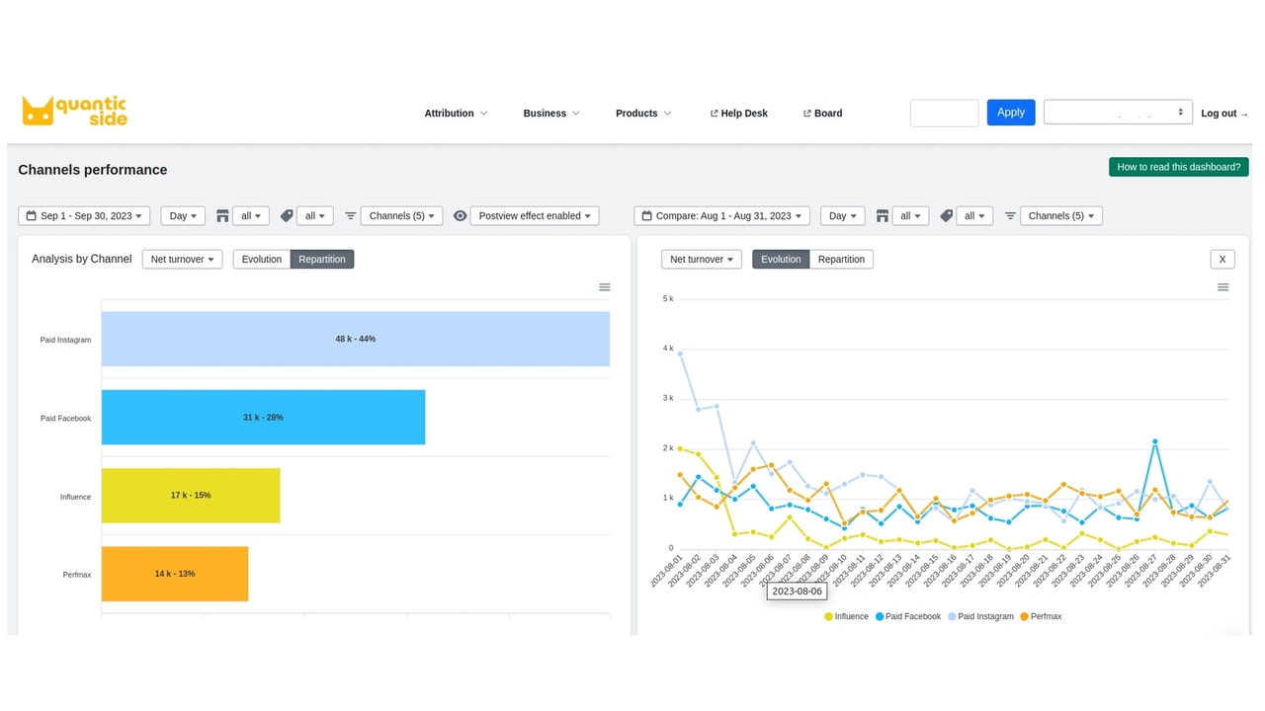Toggle Postview effect enabled setting
The height and width of the screenshot is (711, 1265).
(x=534, y=215)
